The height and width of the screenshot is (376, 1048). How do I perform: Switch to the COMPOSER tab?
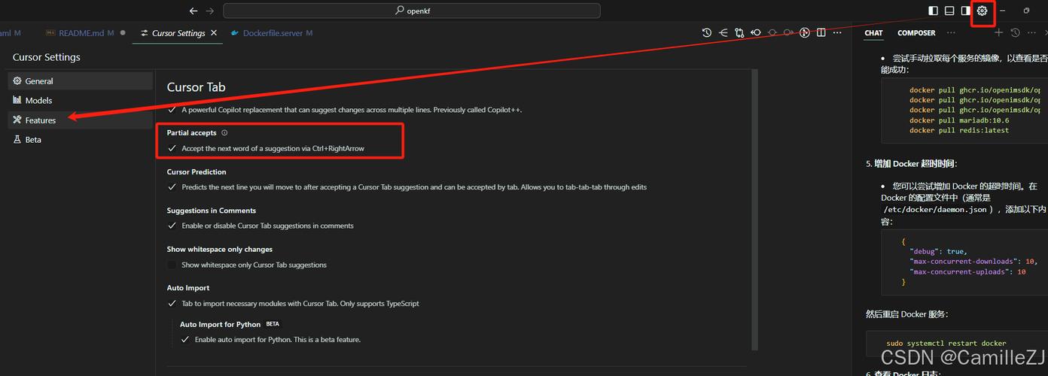pyautogui.click(x=915, y=33)
